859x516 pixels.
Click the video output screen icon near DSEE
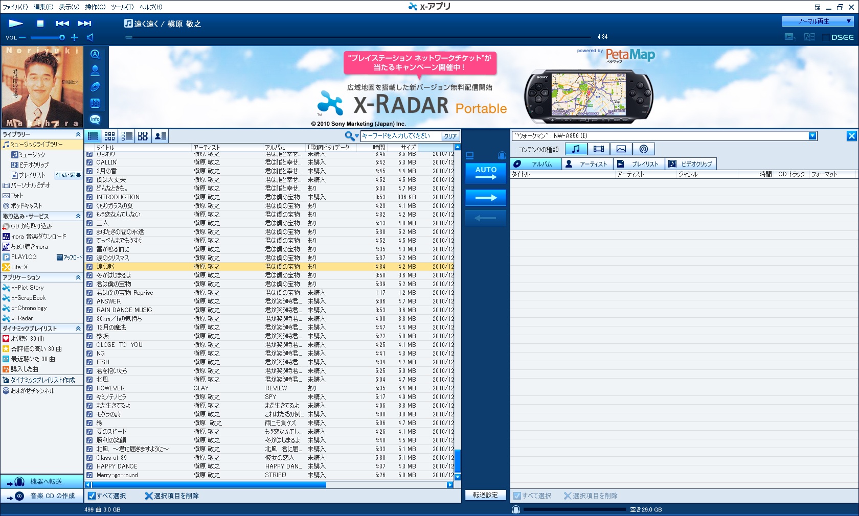tap(790, 37)
